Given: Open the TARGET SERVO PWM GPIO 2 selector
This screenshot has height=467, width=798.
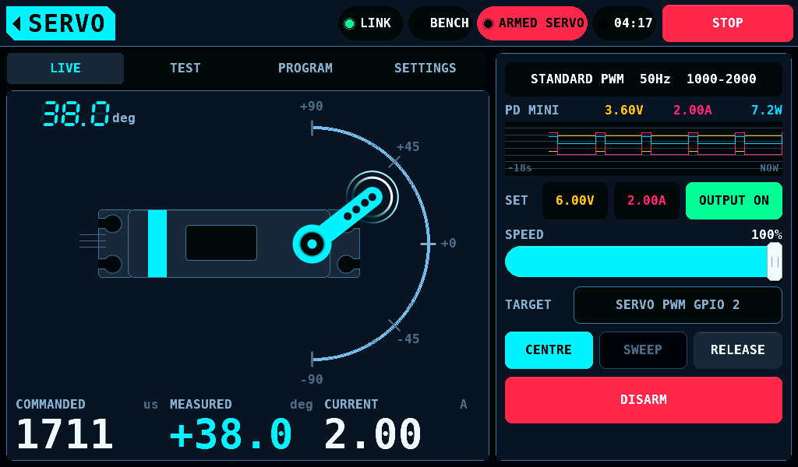Looking at the screenshot, I should coord(678,305).
